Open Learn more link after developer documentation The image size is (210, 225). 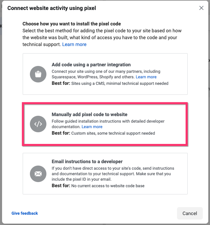click(92, 127)
